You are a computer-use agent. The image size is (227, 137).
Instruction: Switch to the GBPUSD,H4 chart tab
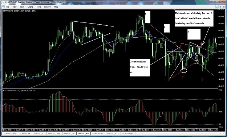[x=69, y=133]
